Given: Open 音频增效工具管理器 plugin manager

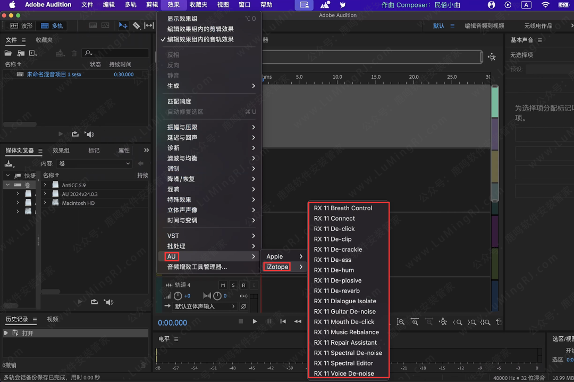Looking at the screenshot, I should click(197, 267).
